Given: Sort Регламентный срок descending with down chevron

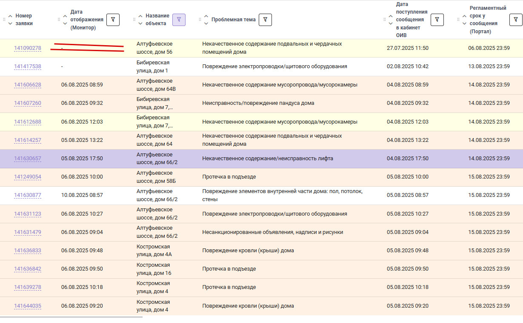Looking at the screenshot, I should (464, 23).
